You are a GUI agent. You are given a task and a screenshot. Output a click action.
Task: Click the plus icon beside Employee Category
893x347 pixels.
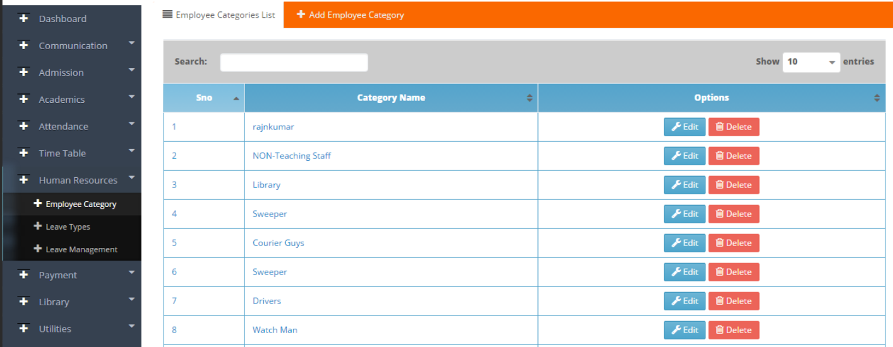[38, 203]
